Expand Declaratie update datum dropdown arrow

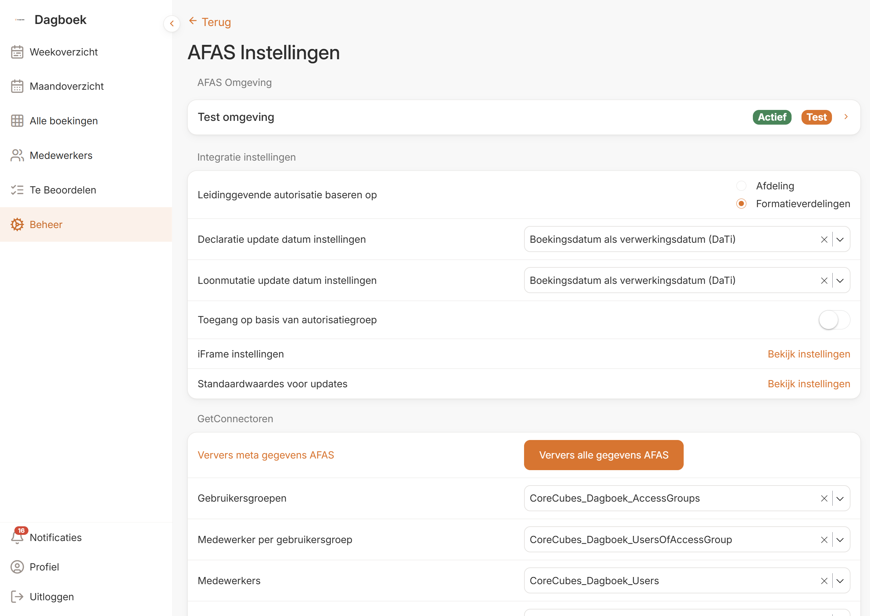(x=840, y=239)
